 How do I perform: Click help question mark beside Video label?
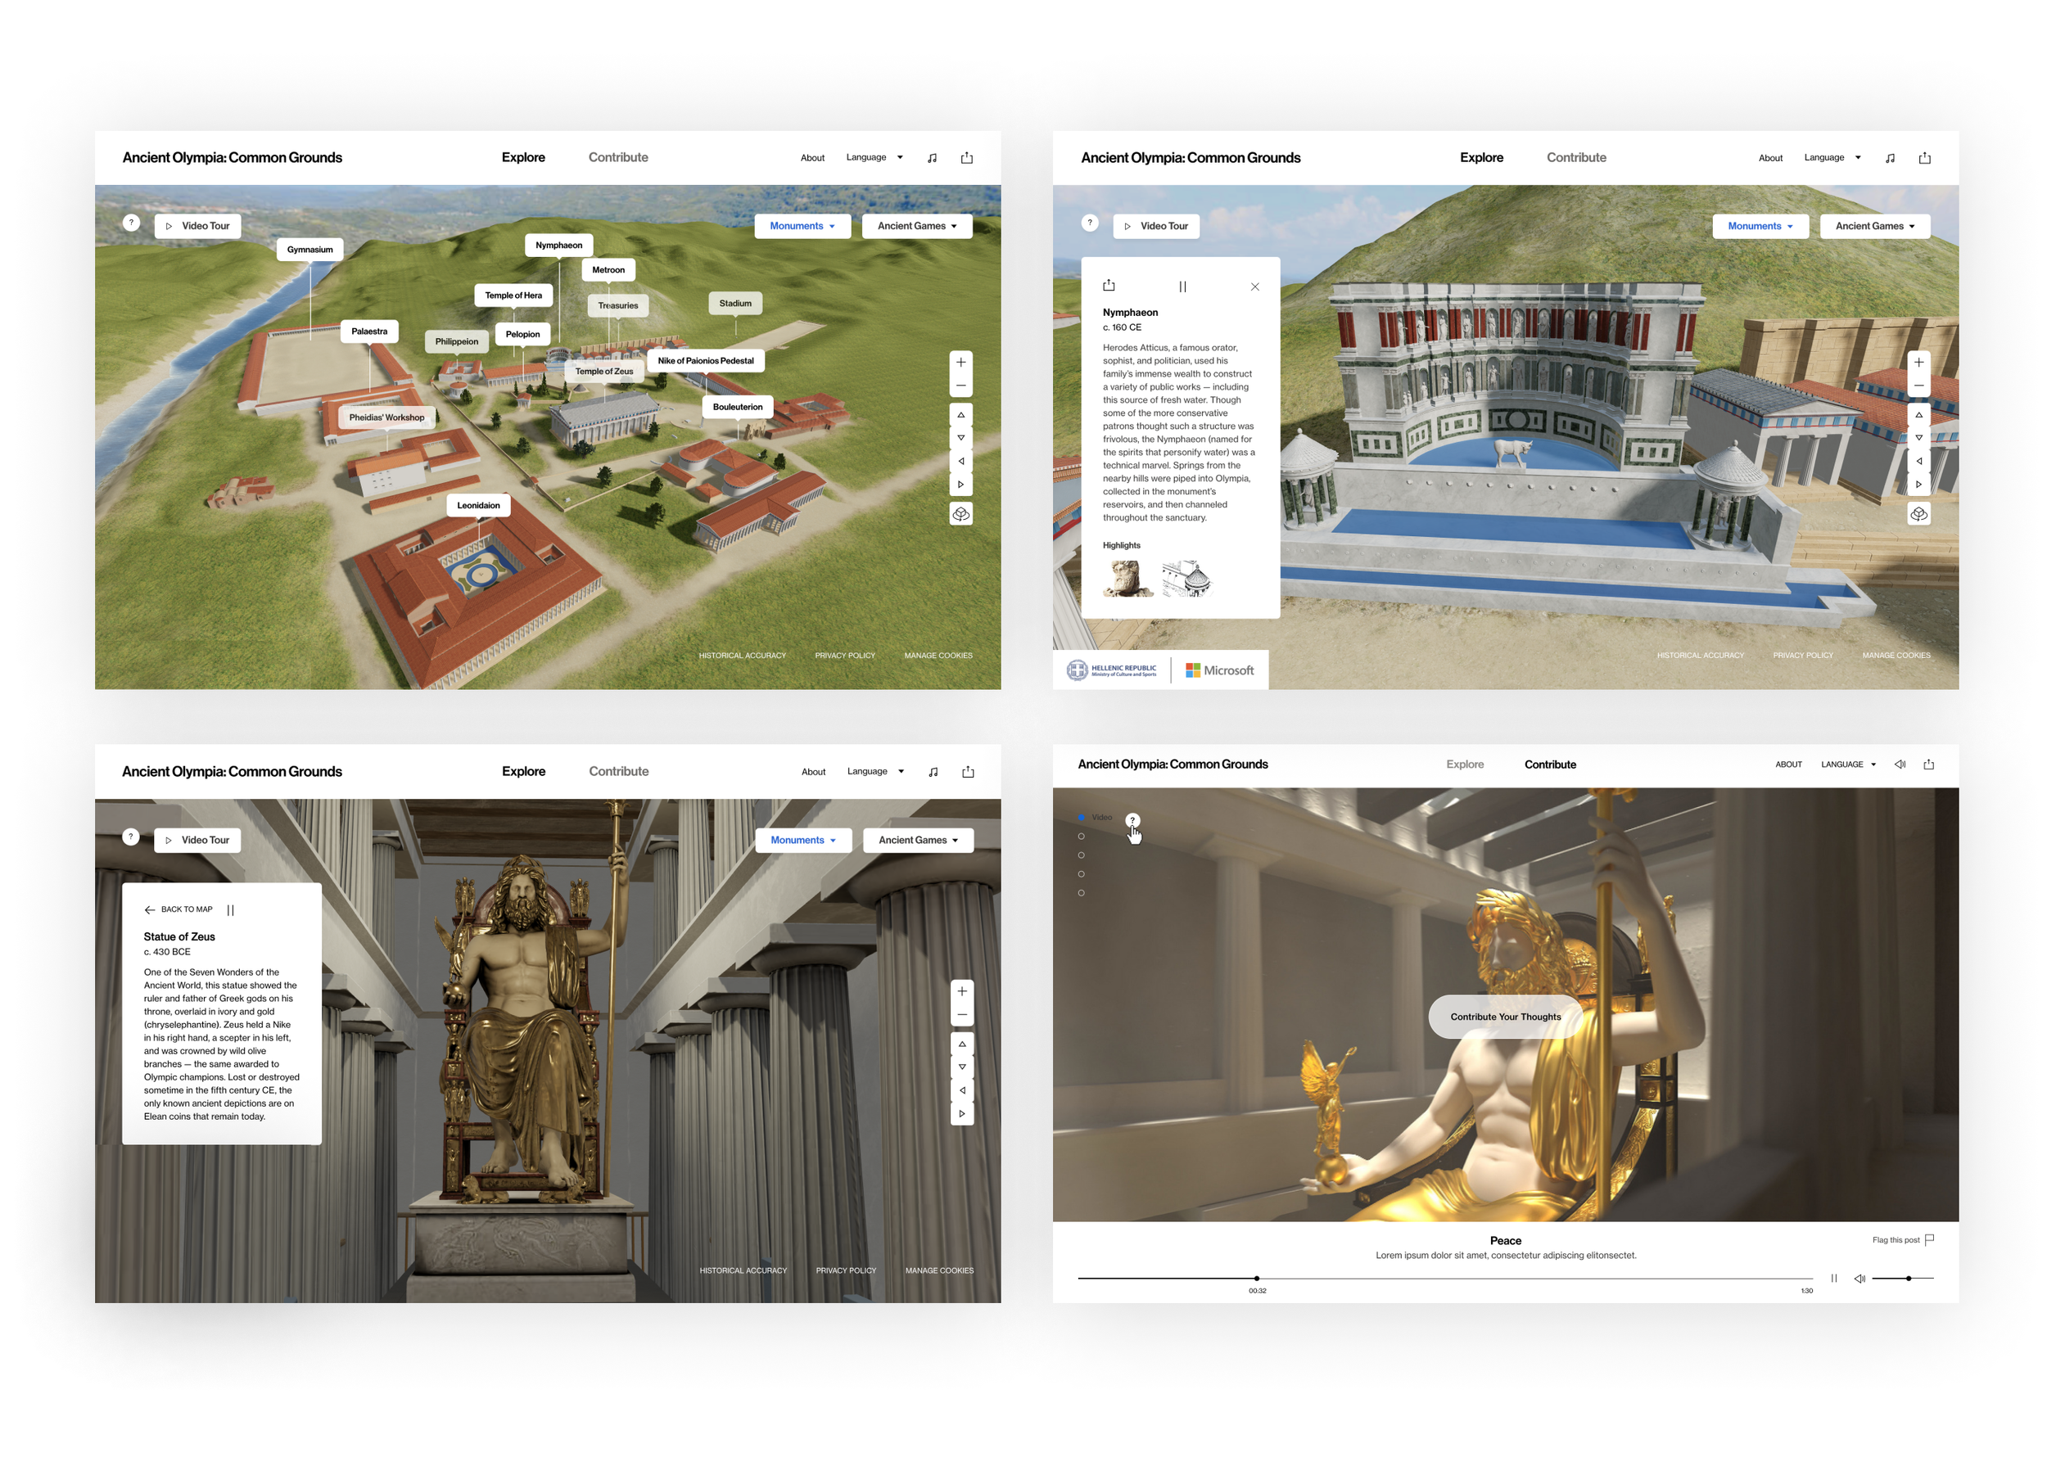[1132, 819]
